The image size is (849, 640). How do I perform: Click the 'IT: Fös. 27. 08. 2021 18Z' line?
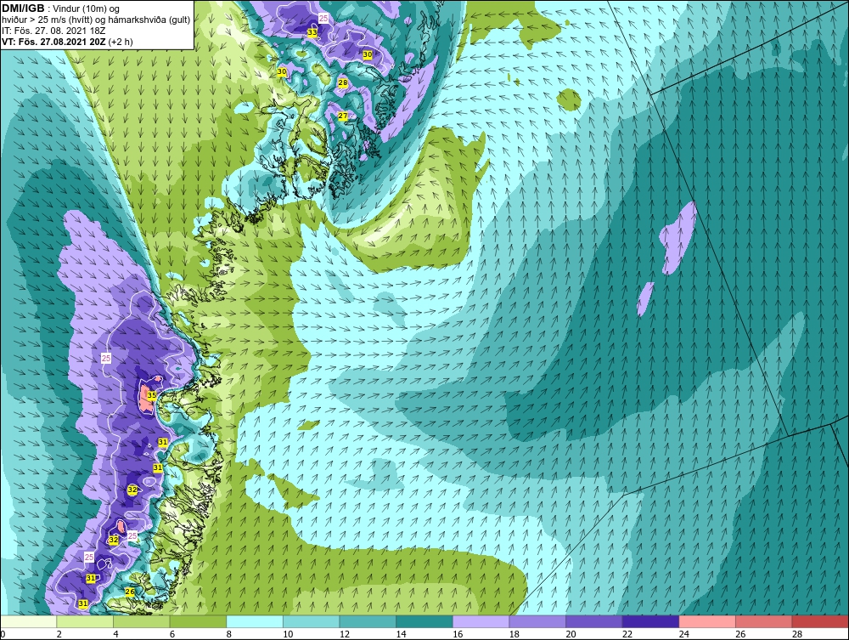coord(53,31)
